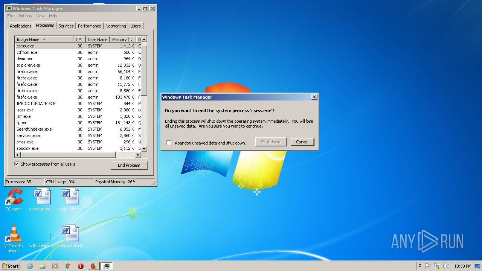Sort processes by CPU column header
Image resolution: width=482 pixels, height=271 pixels.
coord(79,39)
